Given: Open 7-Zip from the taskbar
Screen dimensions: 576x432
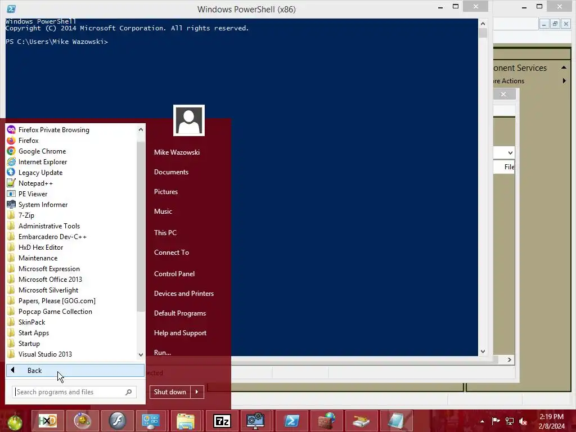Looking at the screenshot, I should (222, 421).
